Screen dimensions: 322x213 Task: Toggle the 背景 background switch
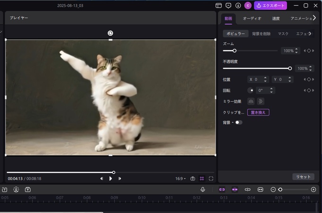pyautogui.click(x=239, y=123)
